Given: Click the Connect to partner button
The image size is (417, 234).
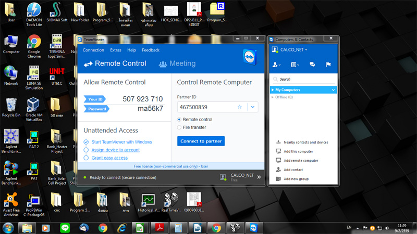Looking at the screenshot, I should (x=201, y=141).
